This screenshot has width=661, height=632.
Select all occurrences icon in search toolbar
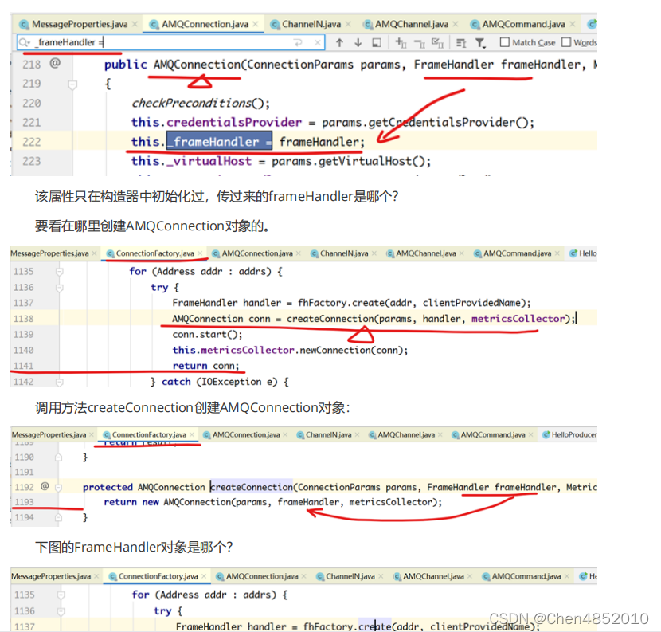pyautogui.click(x=437, y=42)
